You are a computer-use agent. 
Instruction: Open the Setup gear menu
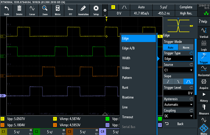point(96,10)
